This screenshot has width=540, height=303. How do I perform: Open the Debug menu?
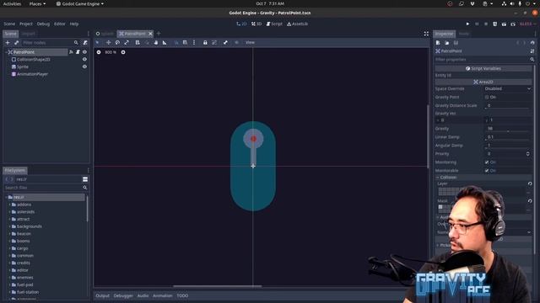coord(43,24)
